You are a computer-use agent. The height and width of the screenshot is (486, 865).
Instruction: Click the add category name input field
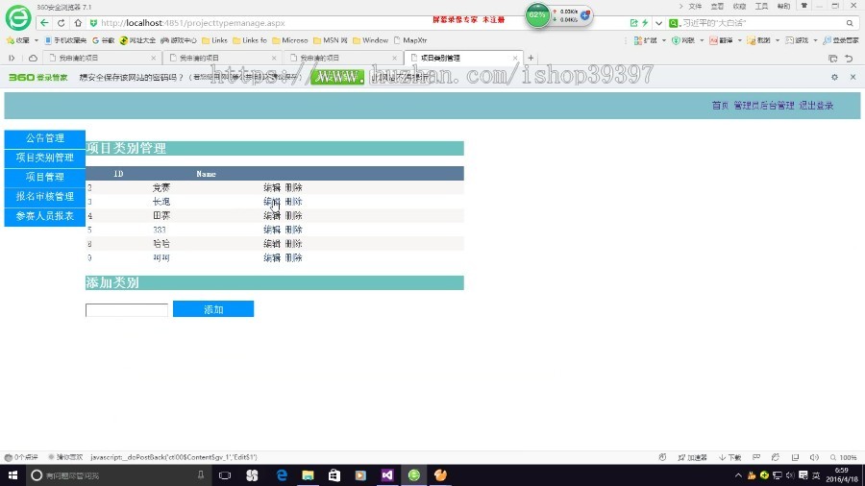tap(127, 309)
